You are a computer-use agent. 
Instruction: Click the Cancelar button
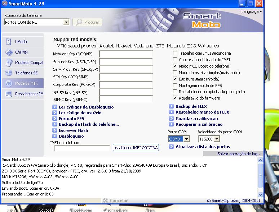[x=115, y=201]
